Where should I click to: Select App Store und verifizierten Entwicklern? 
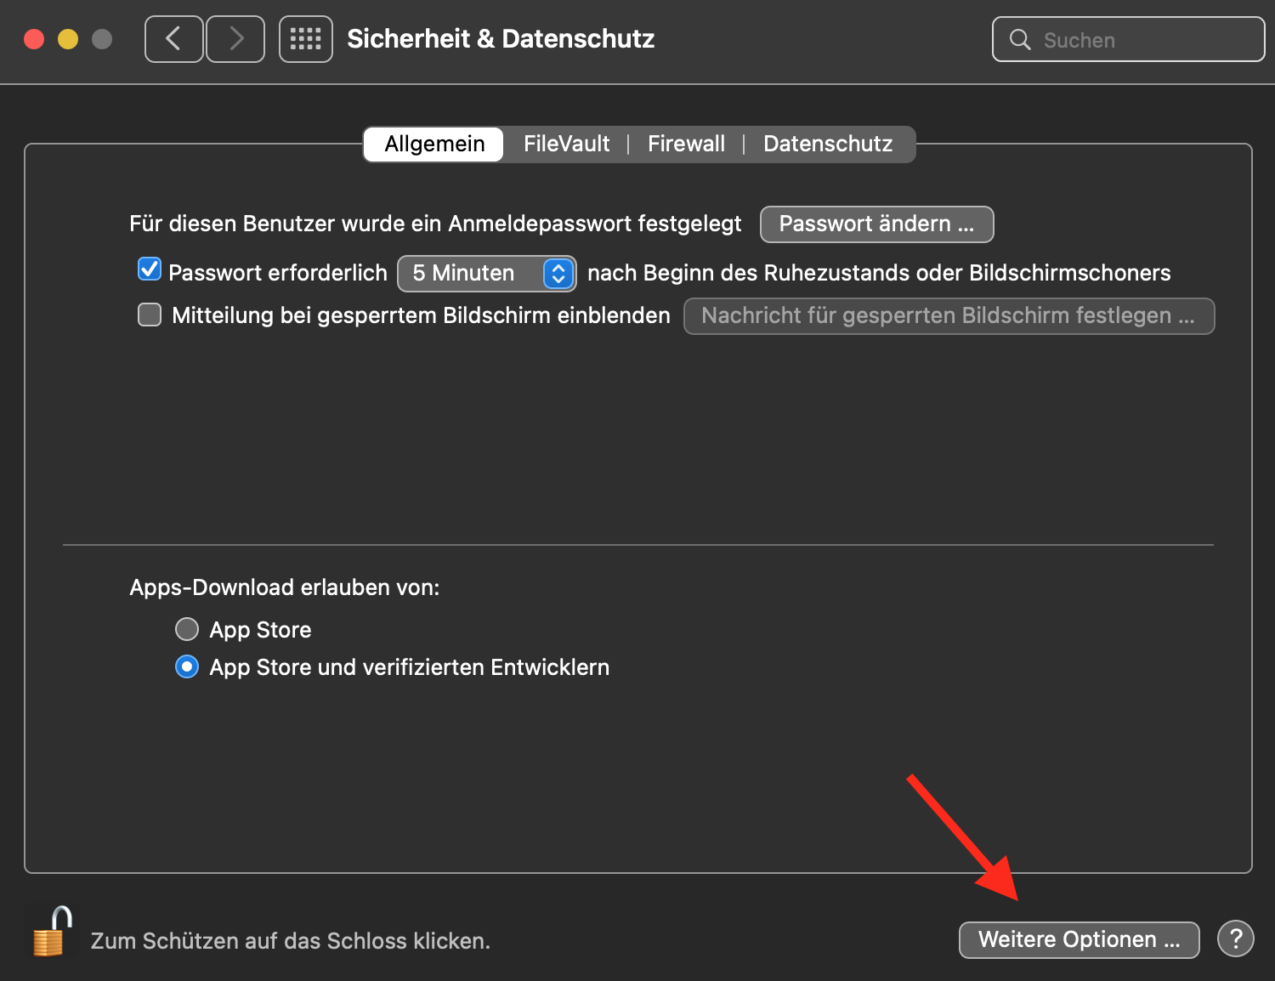(187, 667)
